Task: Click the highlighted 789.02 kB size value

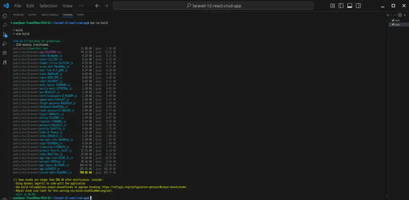Action: pos(86,173)
